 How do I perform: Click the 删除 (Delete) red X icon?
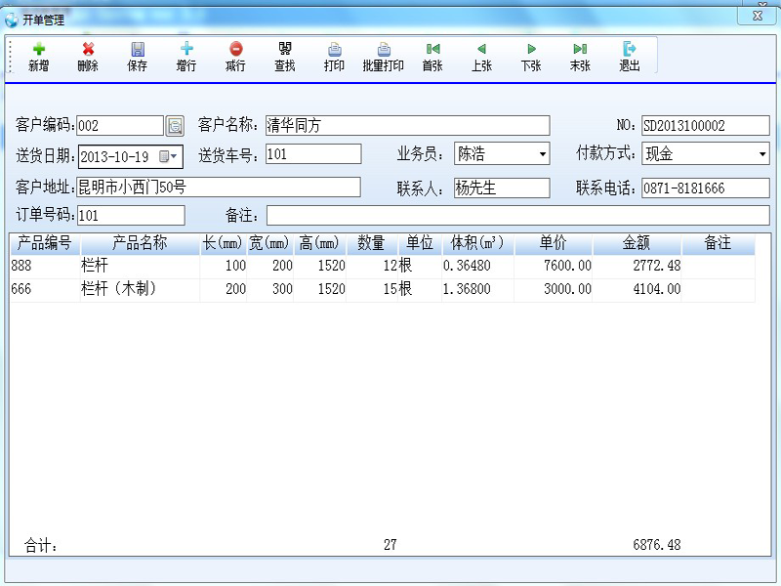pos(88,49)
